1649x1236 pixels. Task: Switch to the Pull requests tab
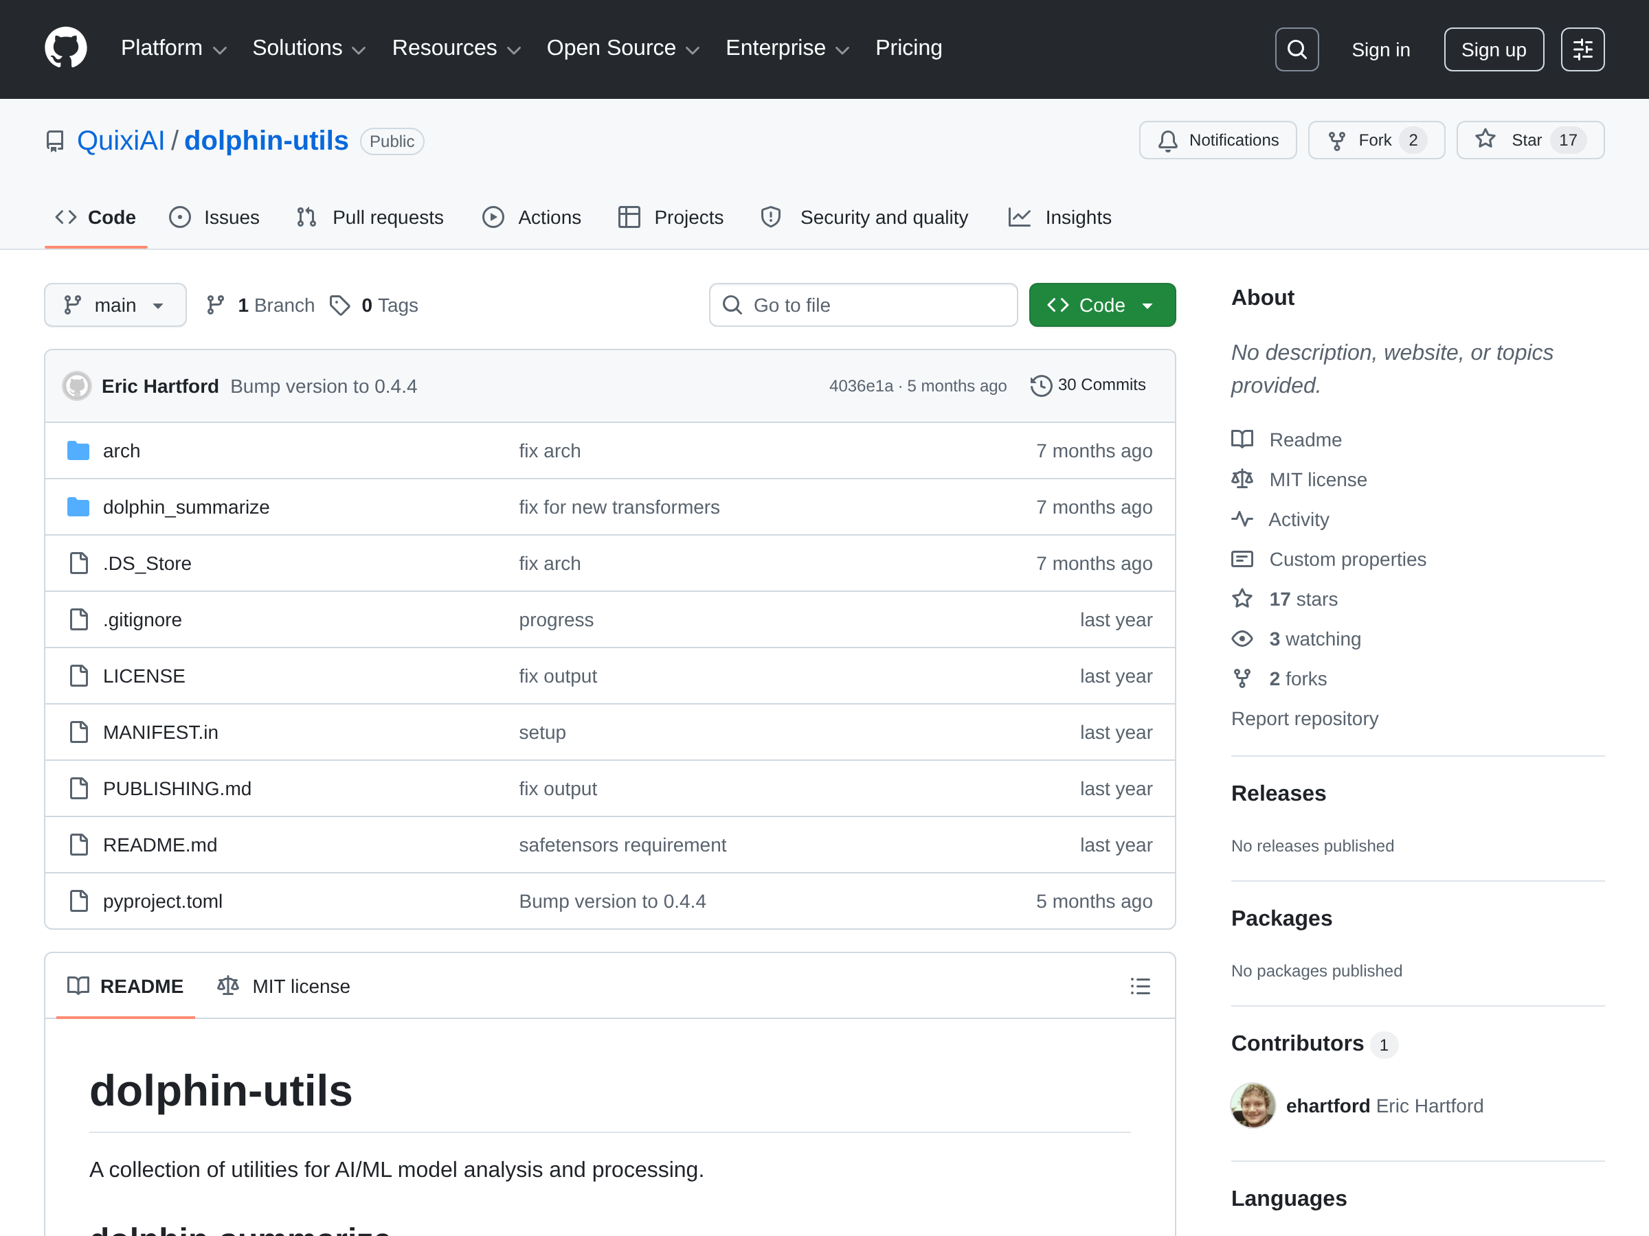click(370, 218)
